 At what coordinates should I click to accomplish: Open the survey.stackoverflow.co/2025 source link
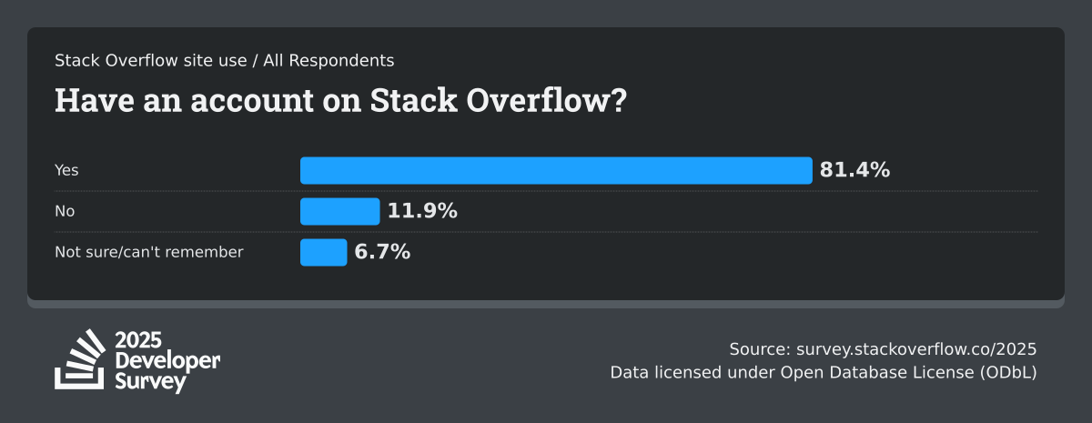click(916, 349)
